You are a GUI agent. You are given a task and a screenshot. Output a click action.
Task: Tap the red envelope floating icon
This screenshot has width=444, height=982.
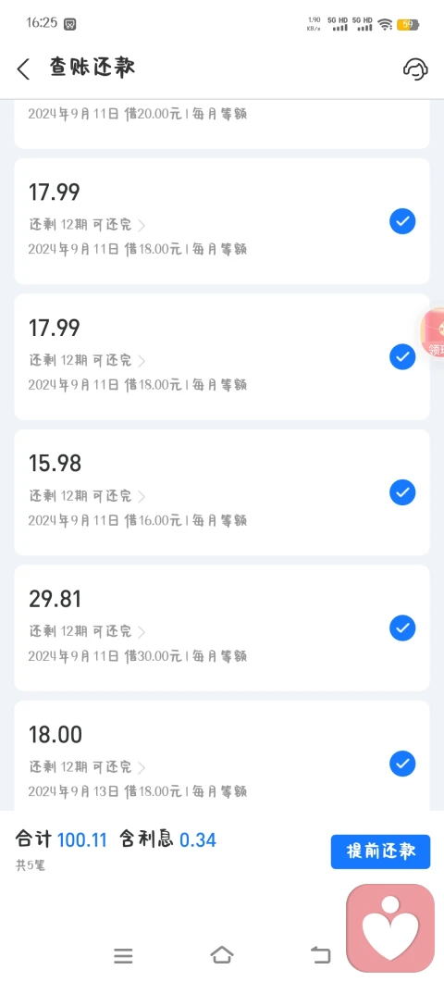point(433,334)
